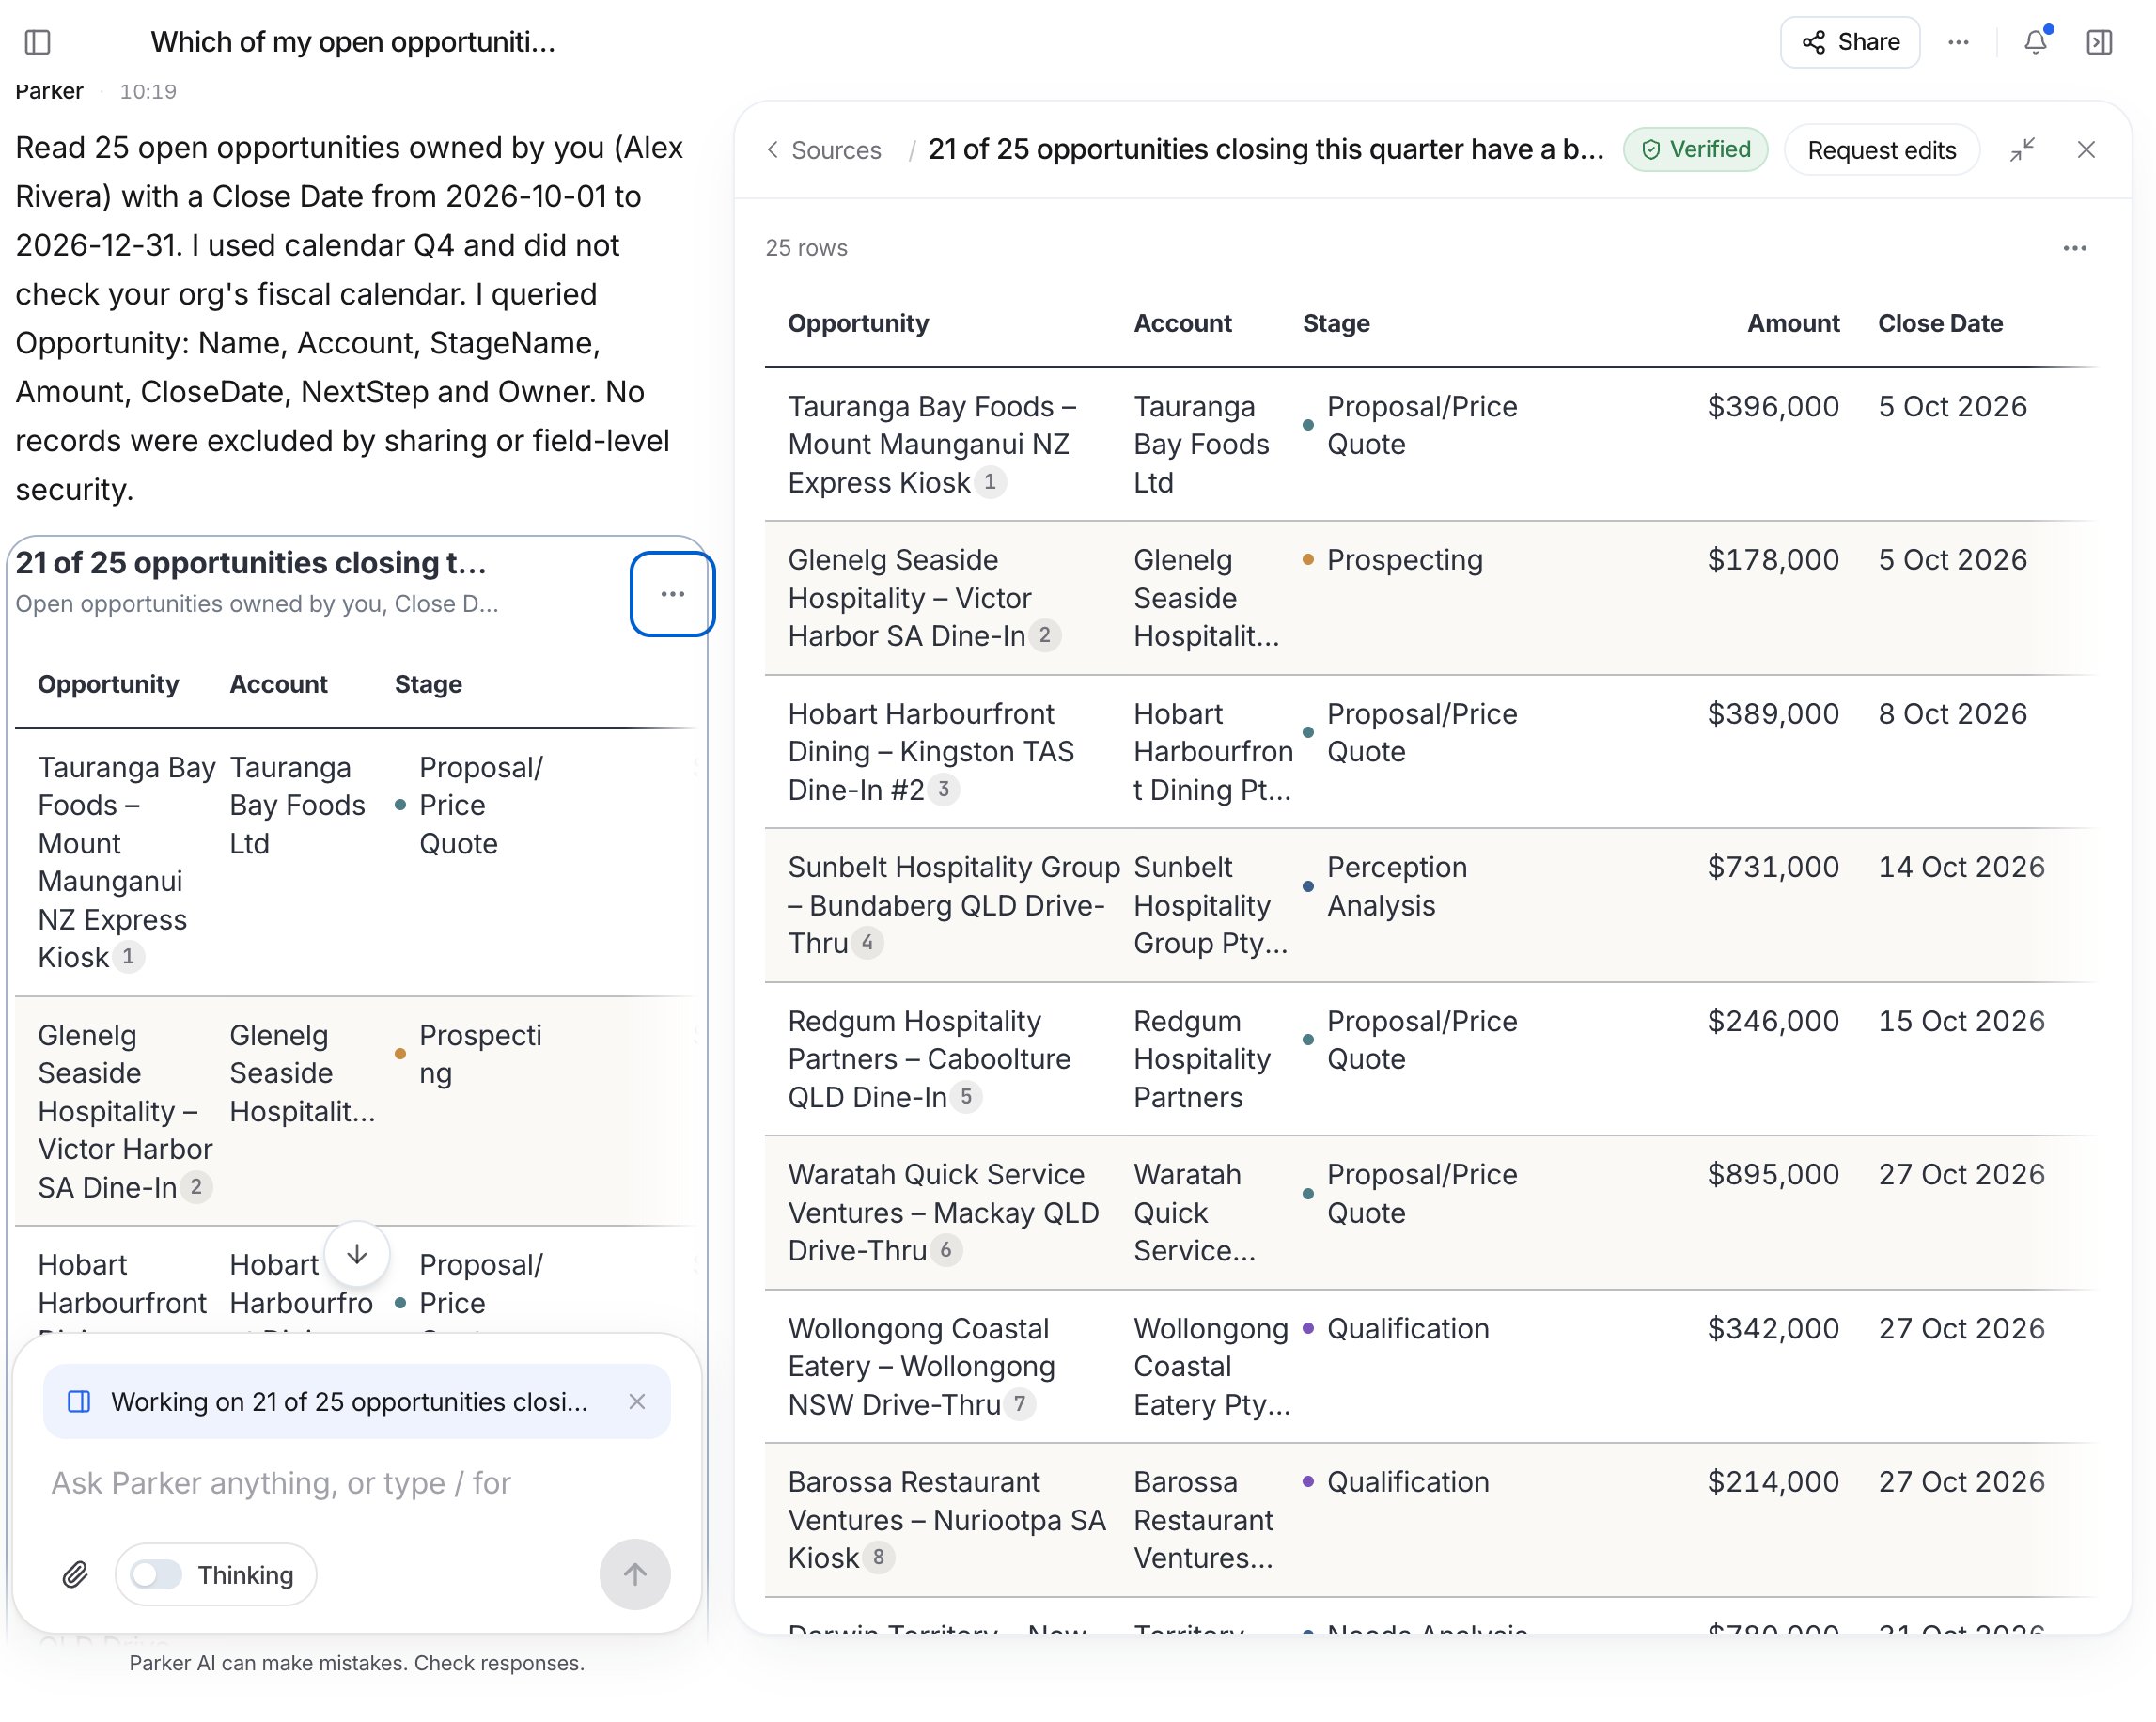Click the scroll-down arrow button in chat
Image resolution: width=2156 pixels, height=1722 pixels.
coord(357,1254)
